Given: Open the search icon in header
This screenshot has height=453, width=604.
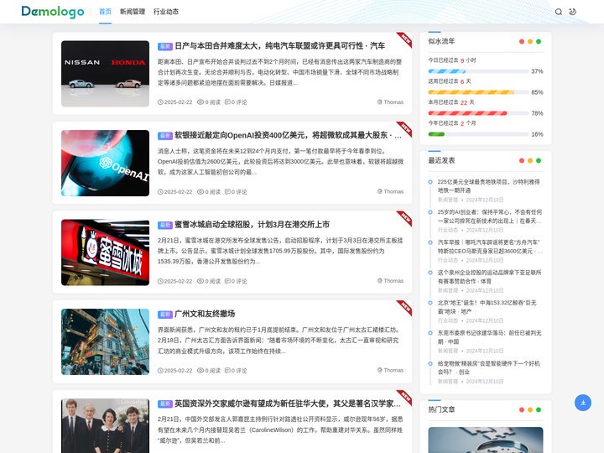Looking at the screenshot, I should click(558, 12).
